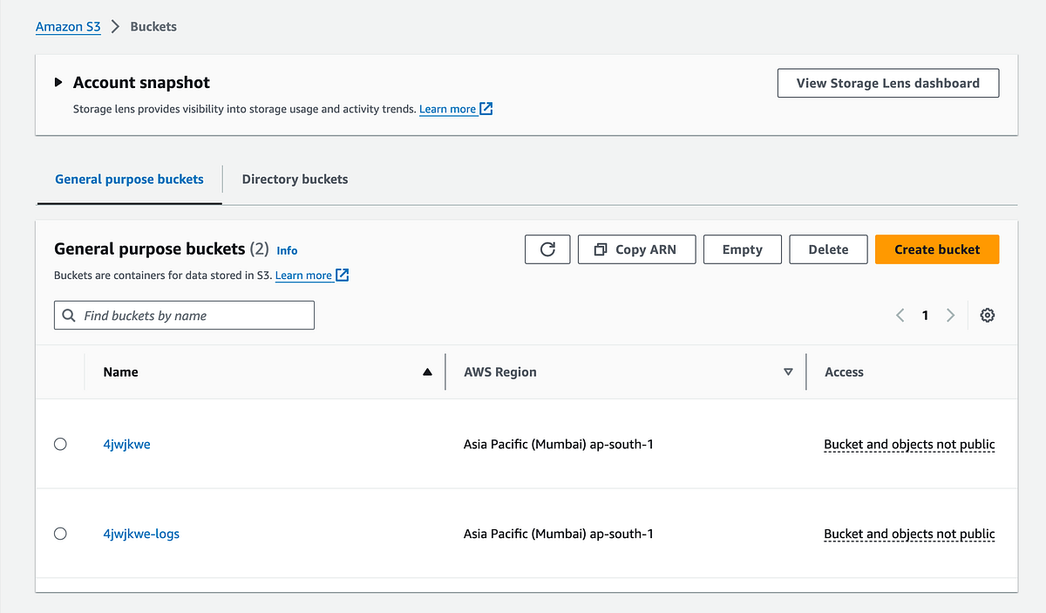Switch to the Directory buckets tab

click(295, 179)
